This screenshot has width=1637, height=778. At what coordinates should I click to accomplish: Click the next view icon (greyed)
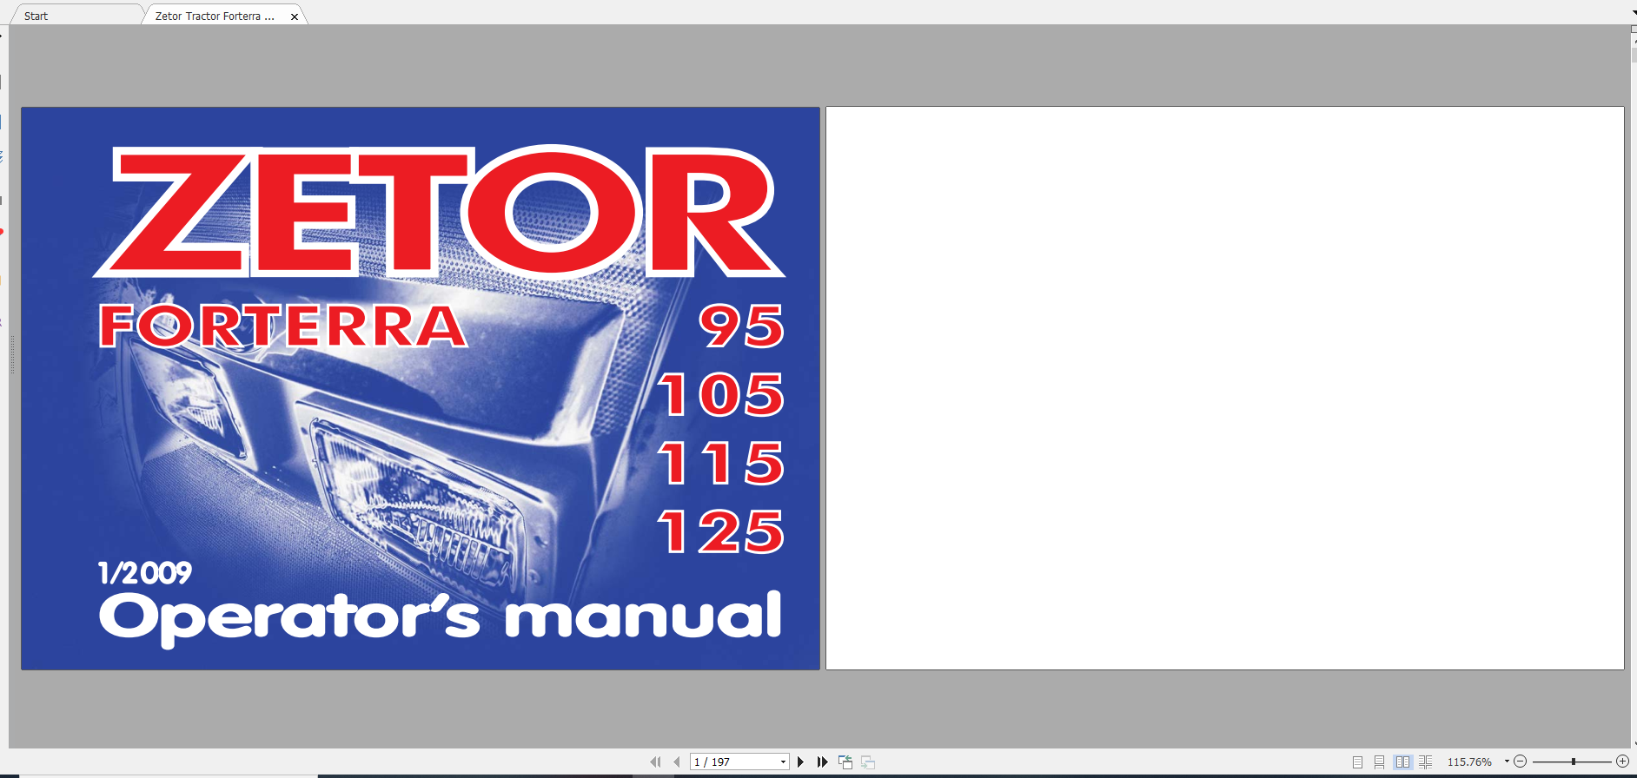coord(868,762)
